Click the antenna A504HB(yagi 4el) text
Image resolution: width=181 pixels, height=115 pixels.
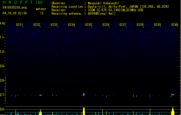pos(102,14)
